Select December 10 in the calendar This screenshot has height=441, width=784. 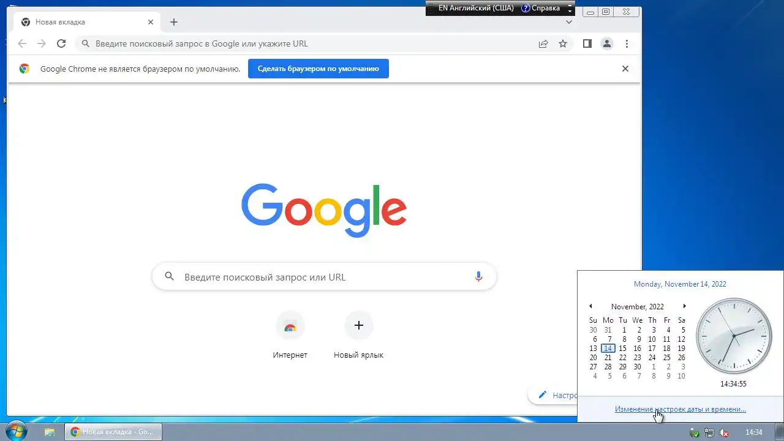681,376
